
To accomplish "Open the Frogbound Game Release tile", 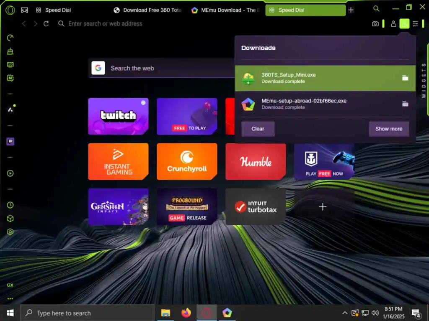I will coord(187,206).
